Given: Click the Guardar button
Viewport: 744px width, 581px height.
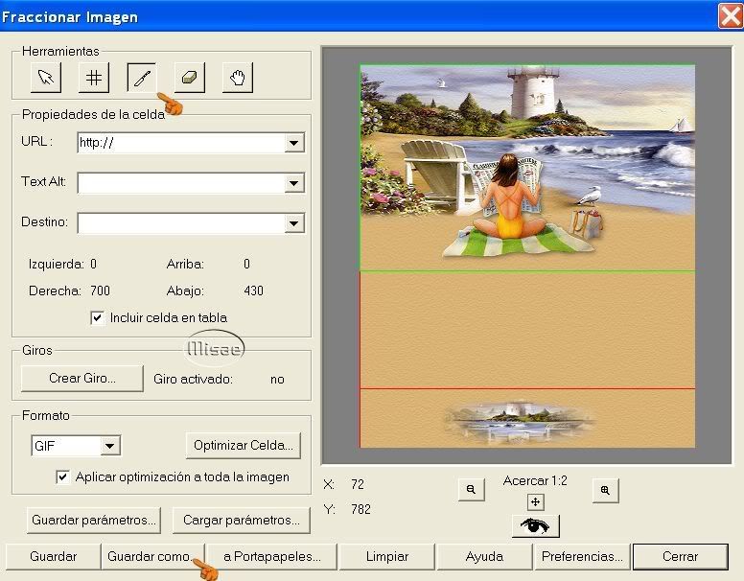Looking at the screenshot, I should (53, 556).
